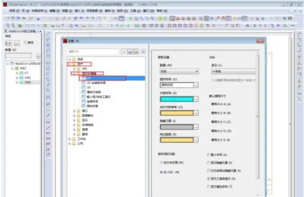Select 连接符号 in the settings tree
This screenshot has height=197, width=304.
tap(93, 101)
